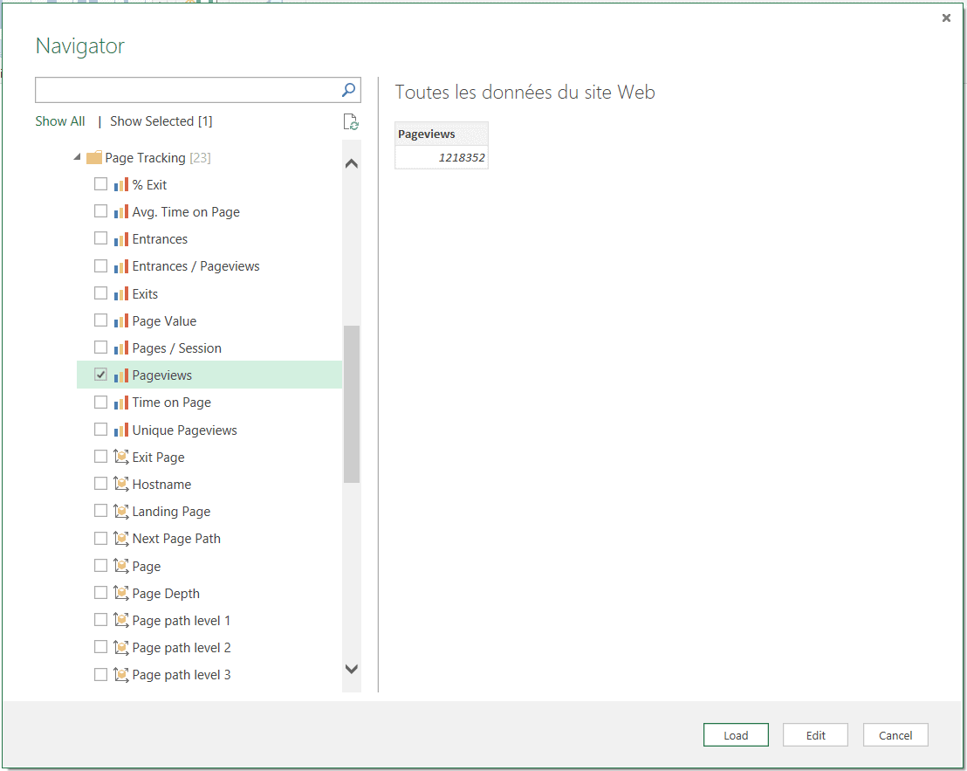Click the Exit Page dimension icon
This screenshot has width=967, height=771.
(x=121, y=457)
